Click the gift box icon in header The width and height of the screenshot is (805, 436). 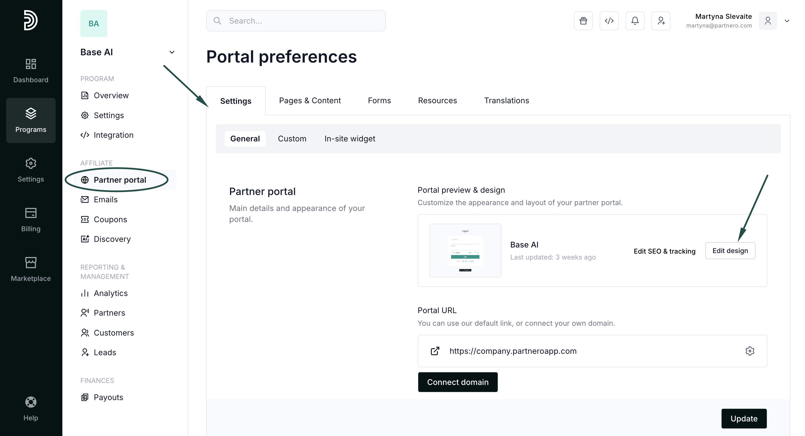(x=583, y=21)
